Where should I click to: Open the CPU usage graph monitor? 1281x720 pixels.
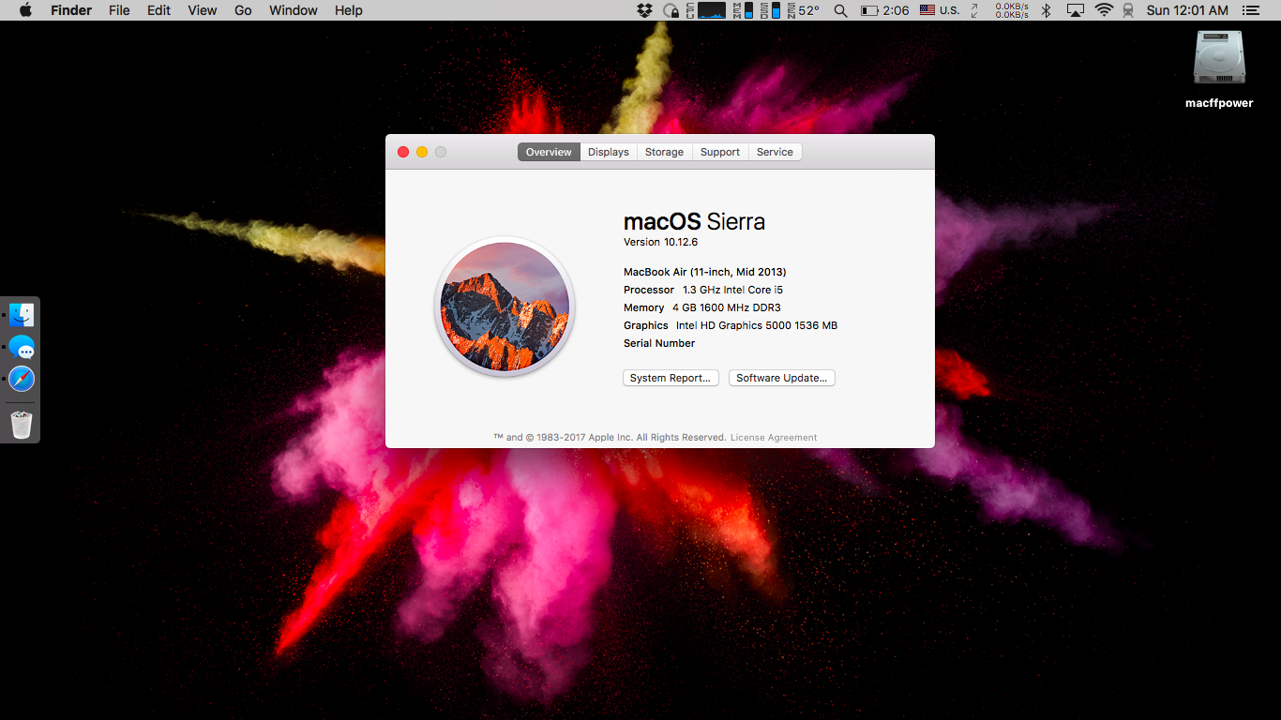click(705, 10)
